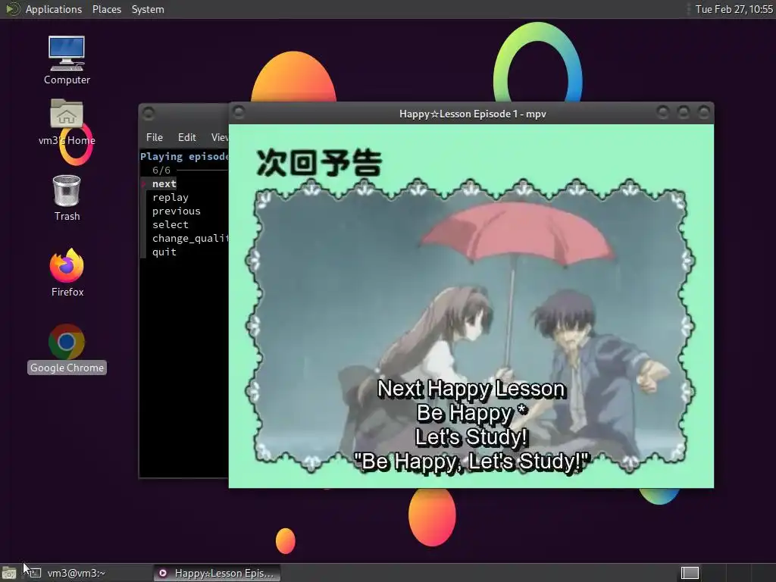Open the Applications menu
776x582 pixels.
pos(54,9)
